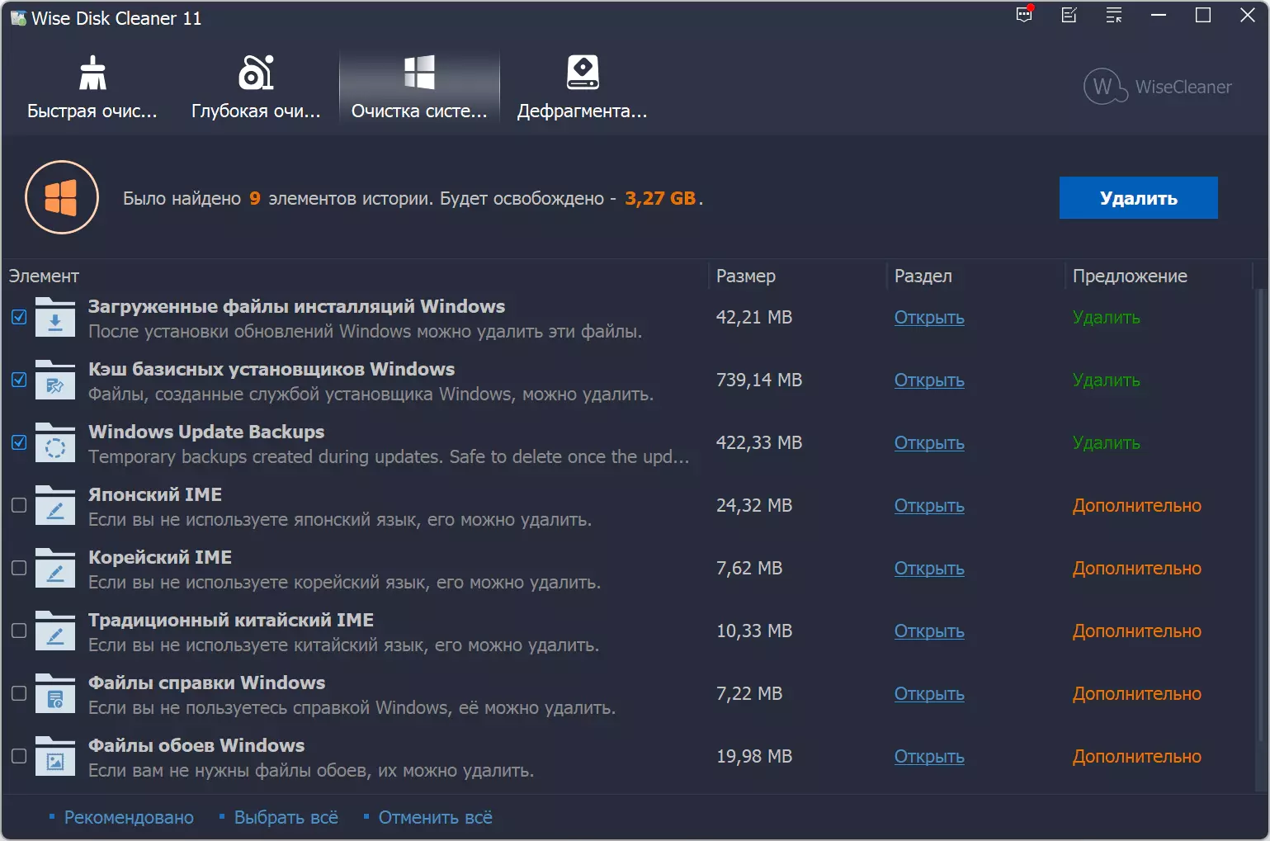Click Отменить всё link

point(436,817)
